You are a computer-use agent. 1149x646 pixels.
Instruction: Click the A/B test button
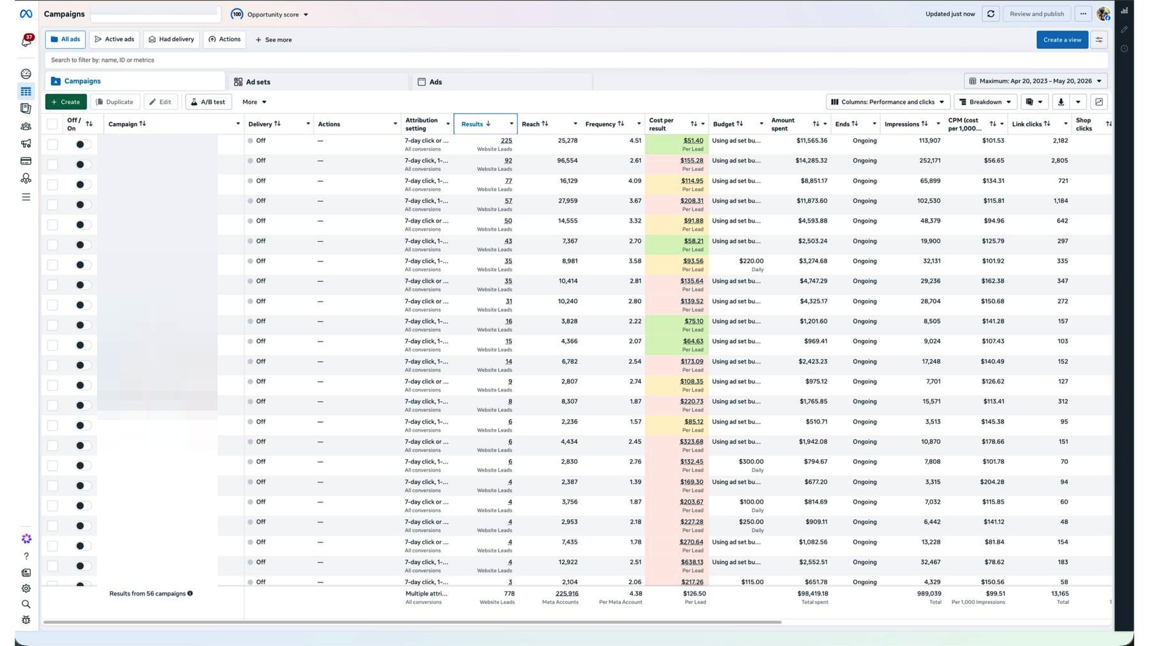(208, 102)
